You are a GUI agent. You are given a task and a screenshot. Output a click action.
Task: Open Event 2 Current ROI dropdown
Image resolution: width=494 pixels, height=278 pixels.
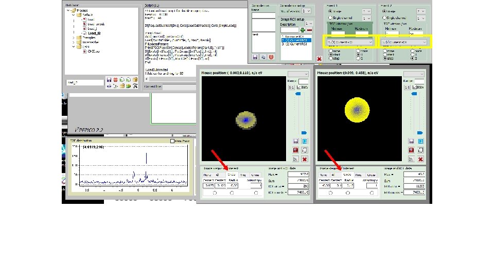coord(403,42)
